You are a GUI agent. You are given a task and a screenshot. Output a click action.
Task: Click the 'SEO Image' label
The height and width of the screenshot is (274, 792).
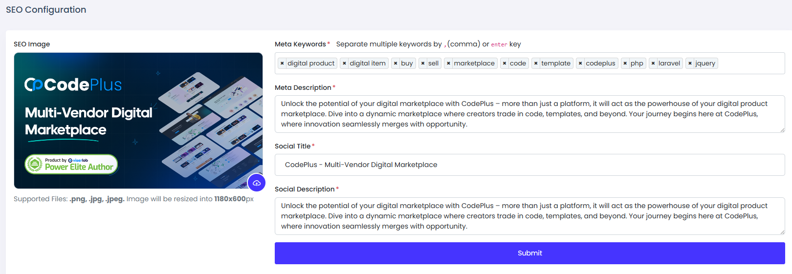[32, 44]
